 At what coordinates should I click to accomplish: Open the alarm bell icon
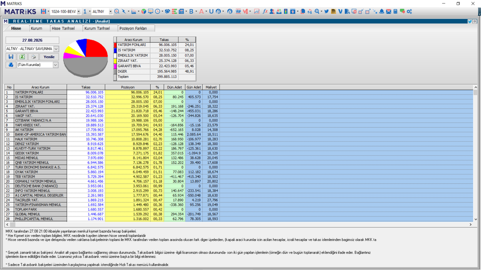(x=381, y=11)
